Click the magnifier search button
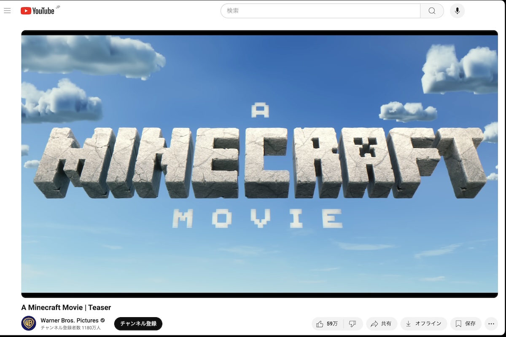The height and width of the screenshot is (337, 506). coord(432,11)
